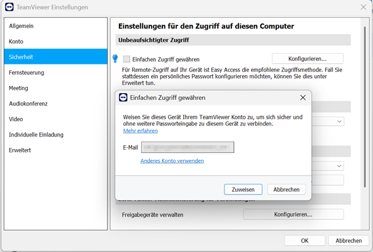
Task: Open the Audiokonferenz settings section
Action: [56, 104]
